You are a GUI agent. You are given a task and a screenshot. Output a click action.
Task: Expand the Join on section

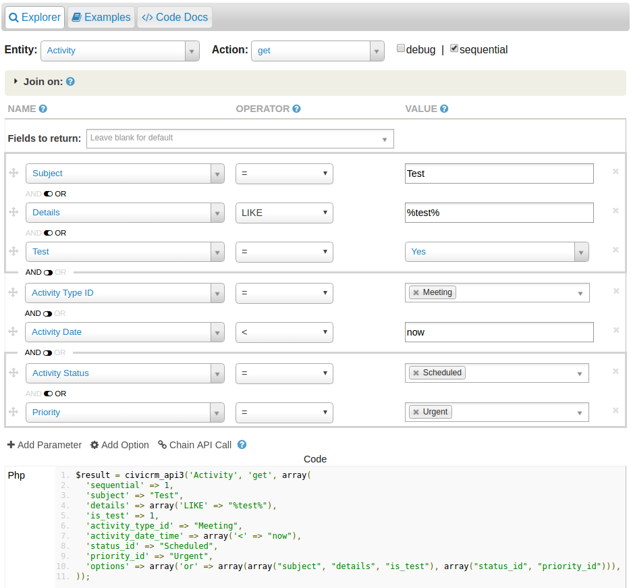point(15,81)
